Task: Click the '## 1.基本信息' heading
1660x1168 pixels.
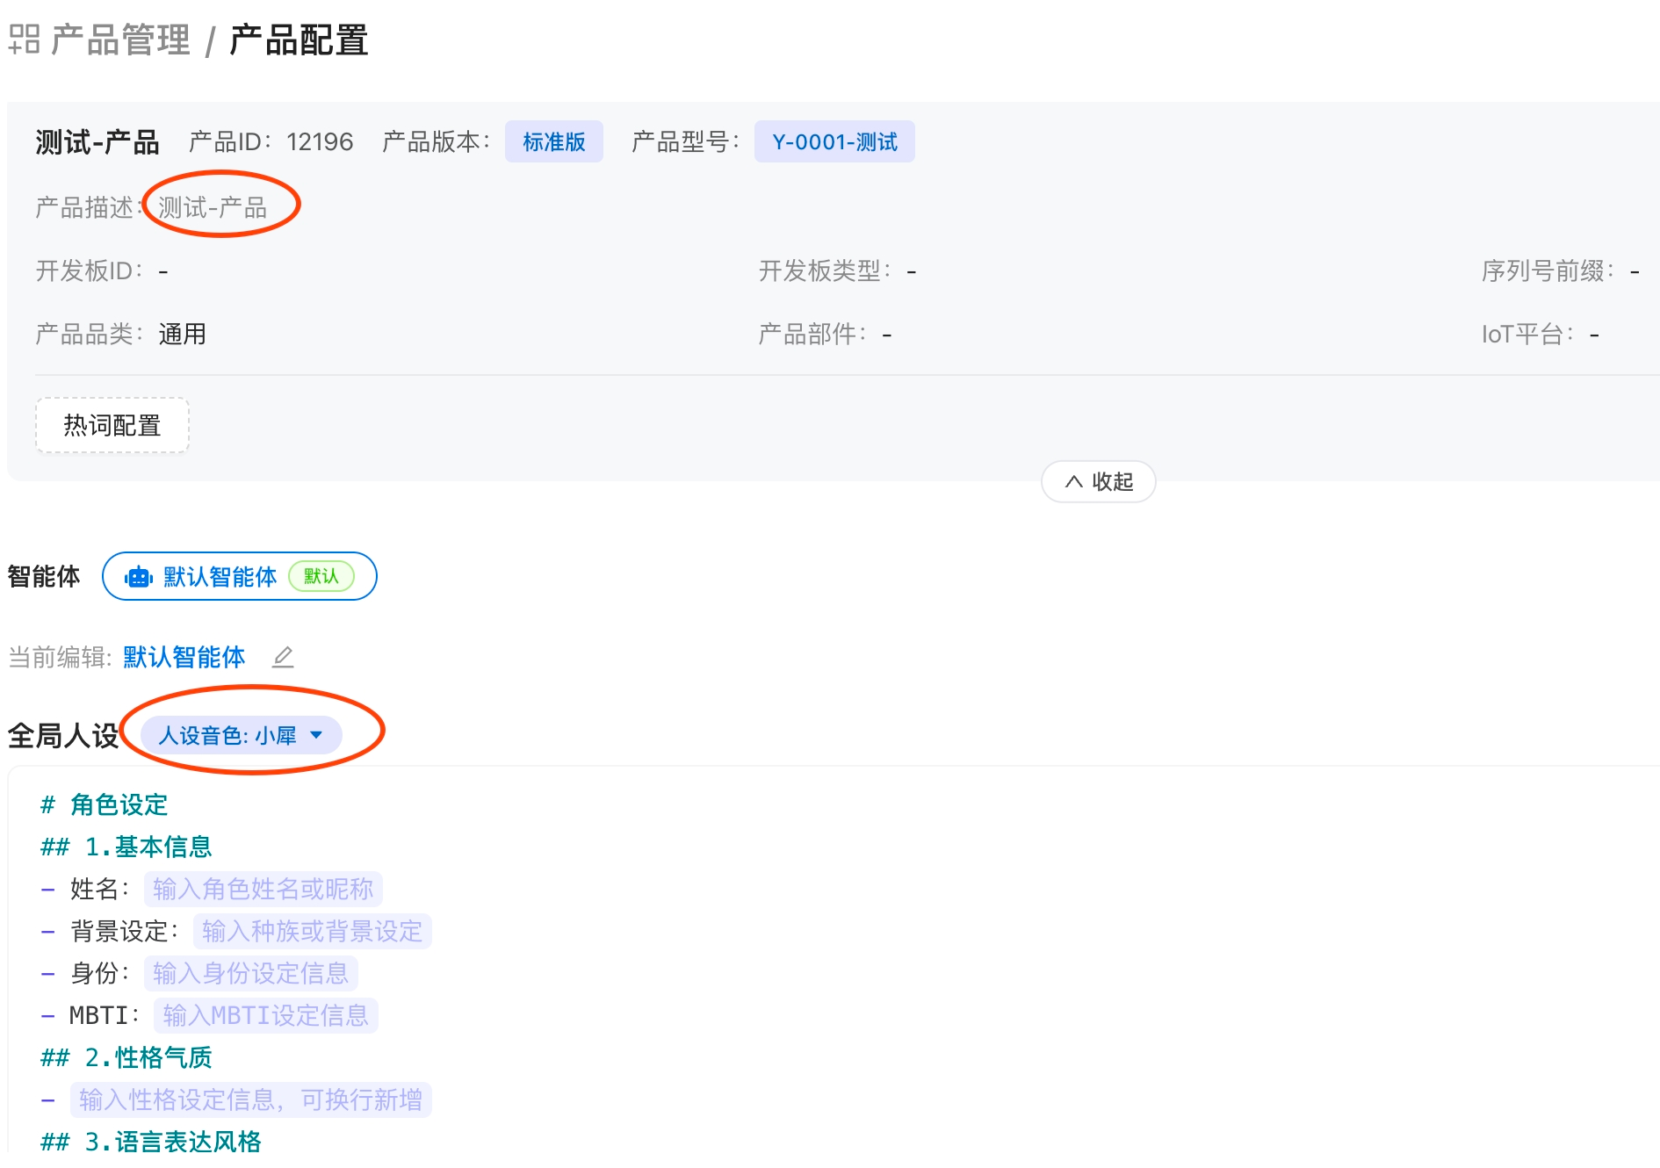Action: click(126, 847)
